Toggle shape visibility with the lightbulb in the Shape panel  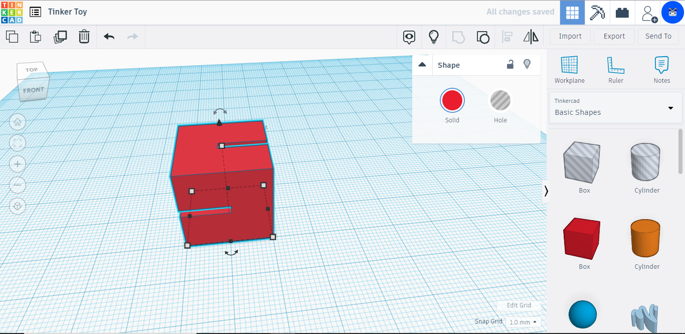coord(527,64)
